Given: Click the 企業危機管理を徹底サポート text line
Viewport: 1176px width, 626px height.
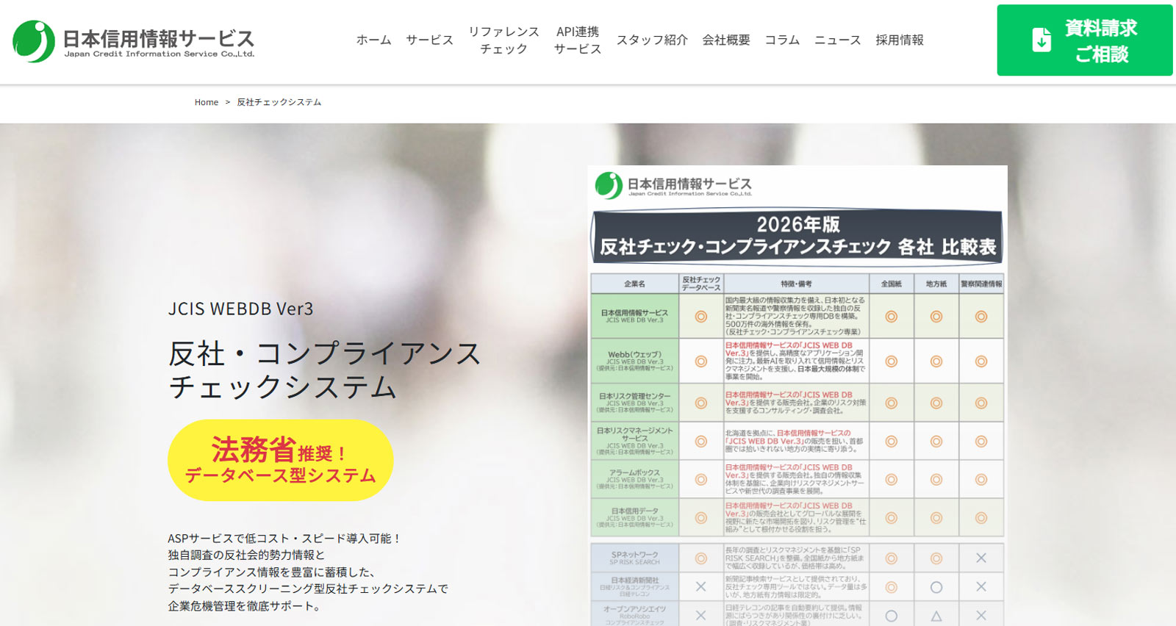Looking at the screenshot, I should coord(244,605).
